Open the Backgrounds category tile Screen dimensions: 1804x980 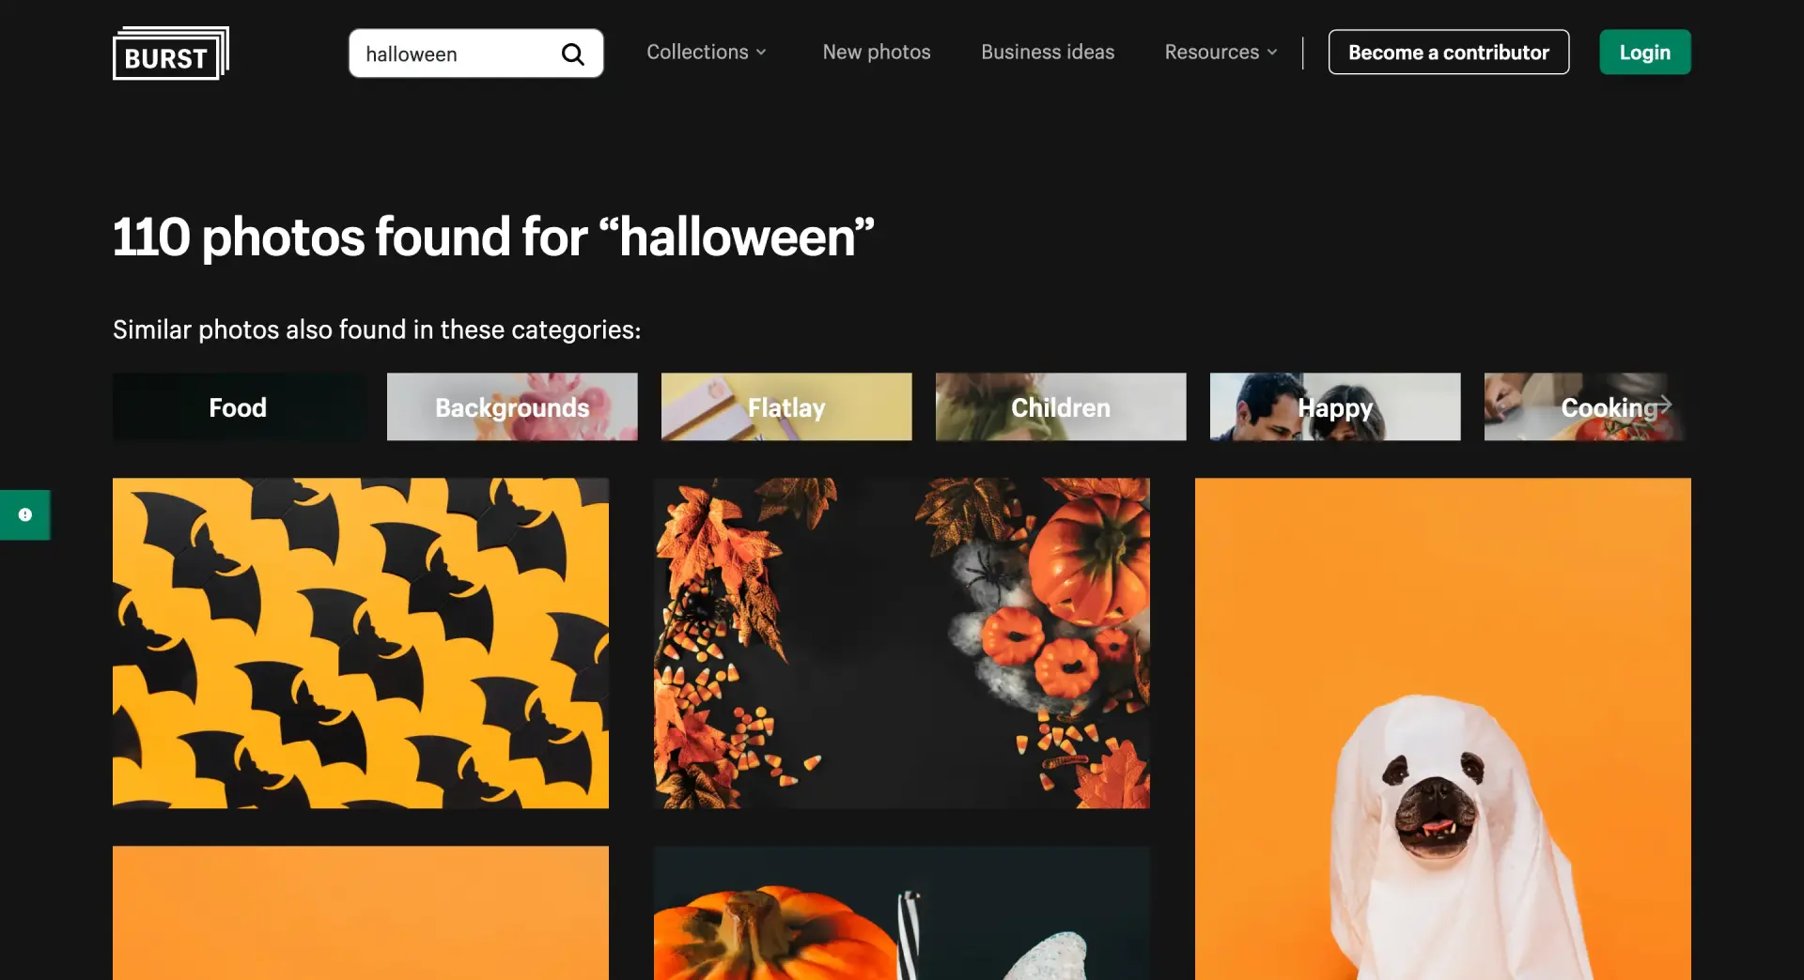[512, 407]
